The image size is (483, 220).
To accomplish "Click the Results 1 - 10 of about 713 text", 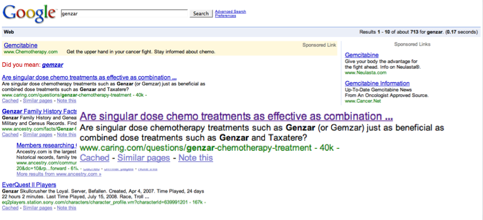I will click(419, 32).
